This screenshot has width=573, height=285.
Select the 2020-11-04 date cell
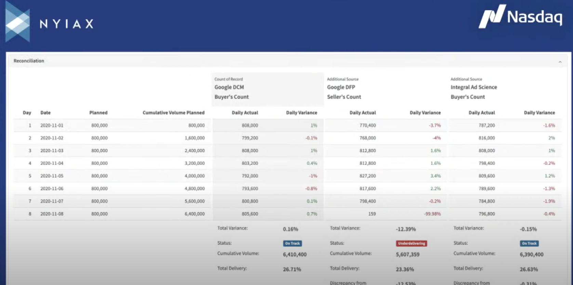pos(52,163)
